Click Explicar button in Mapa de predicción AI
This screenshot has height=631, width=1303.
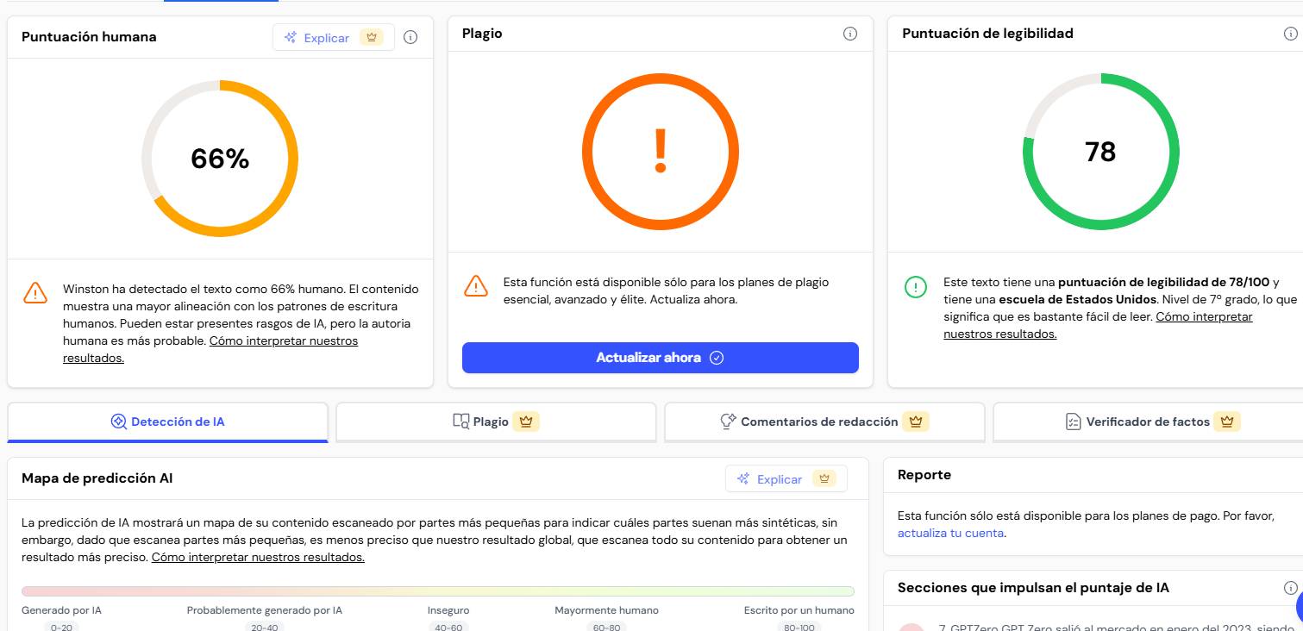(x=786, y=478)
